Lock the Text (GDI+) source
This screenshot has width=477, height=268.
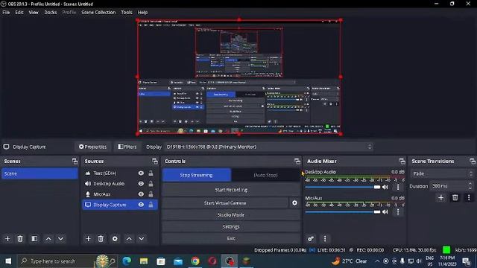151,173
